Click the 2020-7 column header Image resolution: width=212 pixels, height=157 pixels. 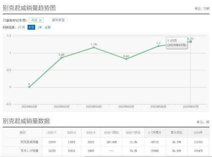click(x=52, y=132)
